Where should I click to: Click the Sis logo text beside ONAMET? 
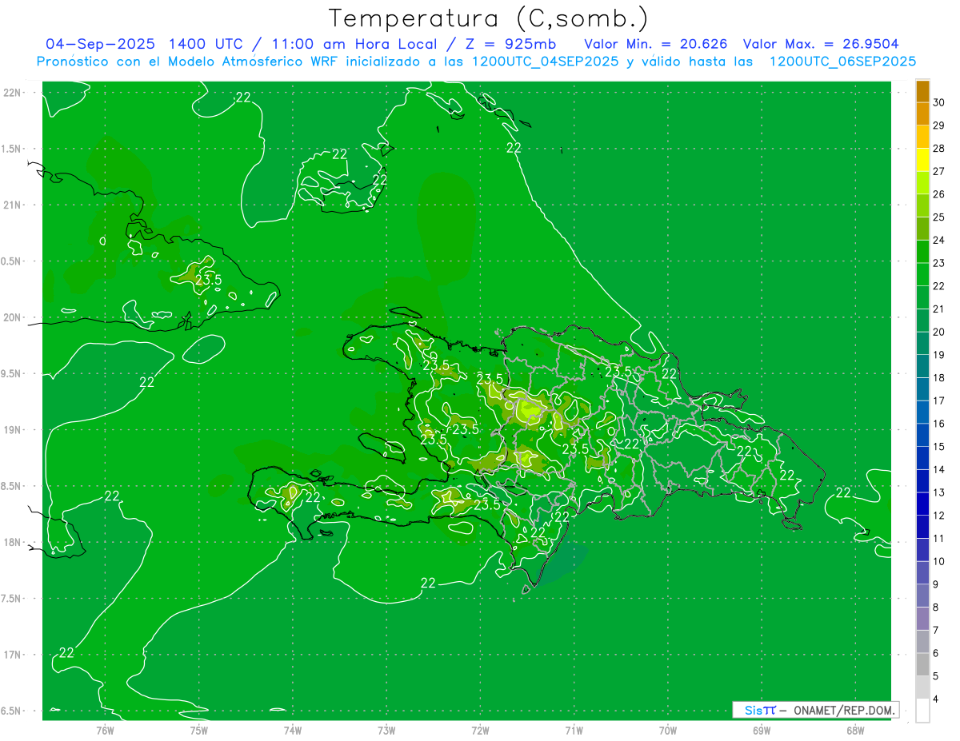click(x=760, y=710)
